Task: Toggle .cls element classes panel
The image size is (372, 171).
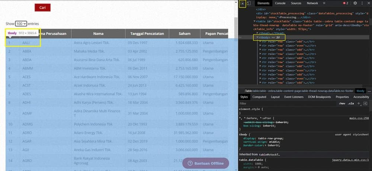Action: click(x=351, y=103)
